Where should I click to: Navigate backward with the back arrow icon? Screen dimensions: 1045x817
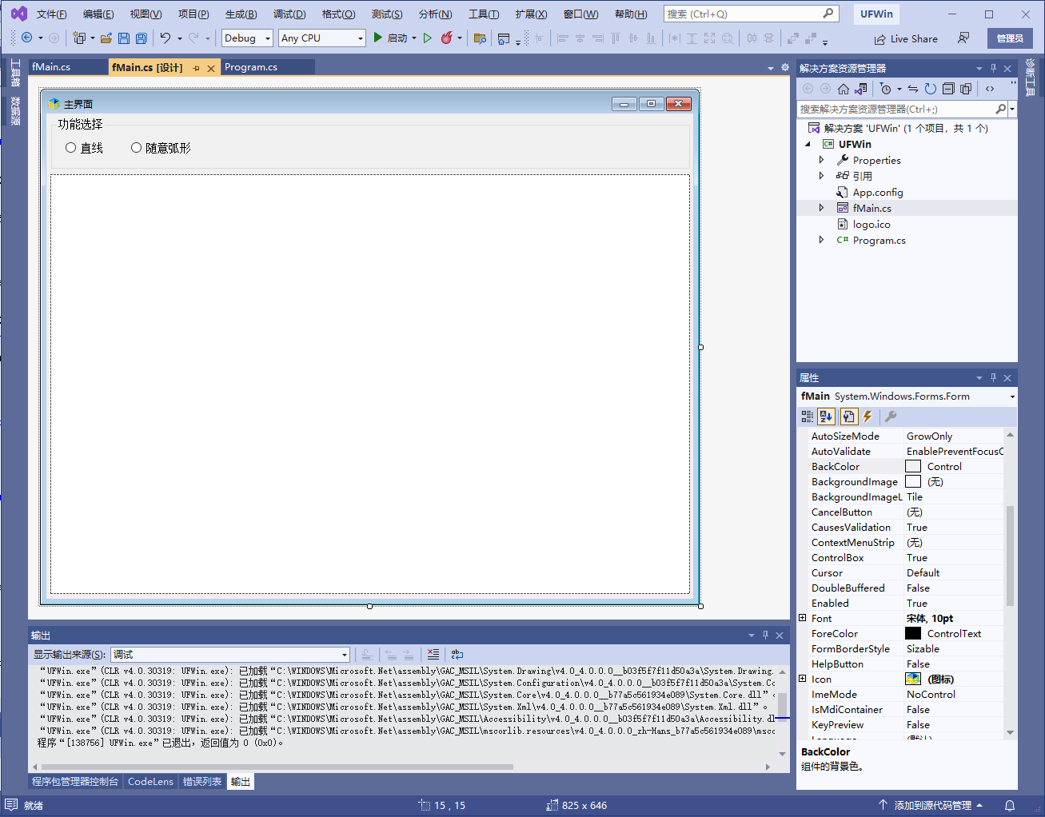26,38
